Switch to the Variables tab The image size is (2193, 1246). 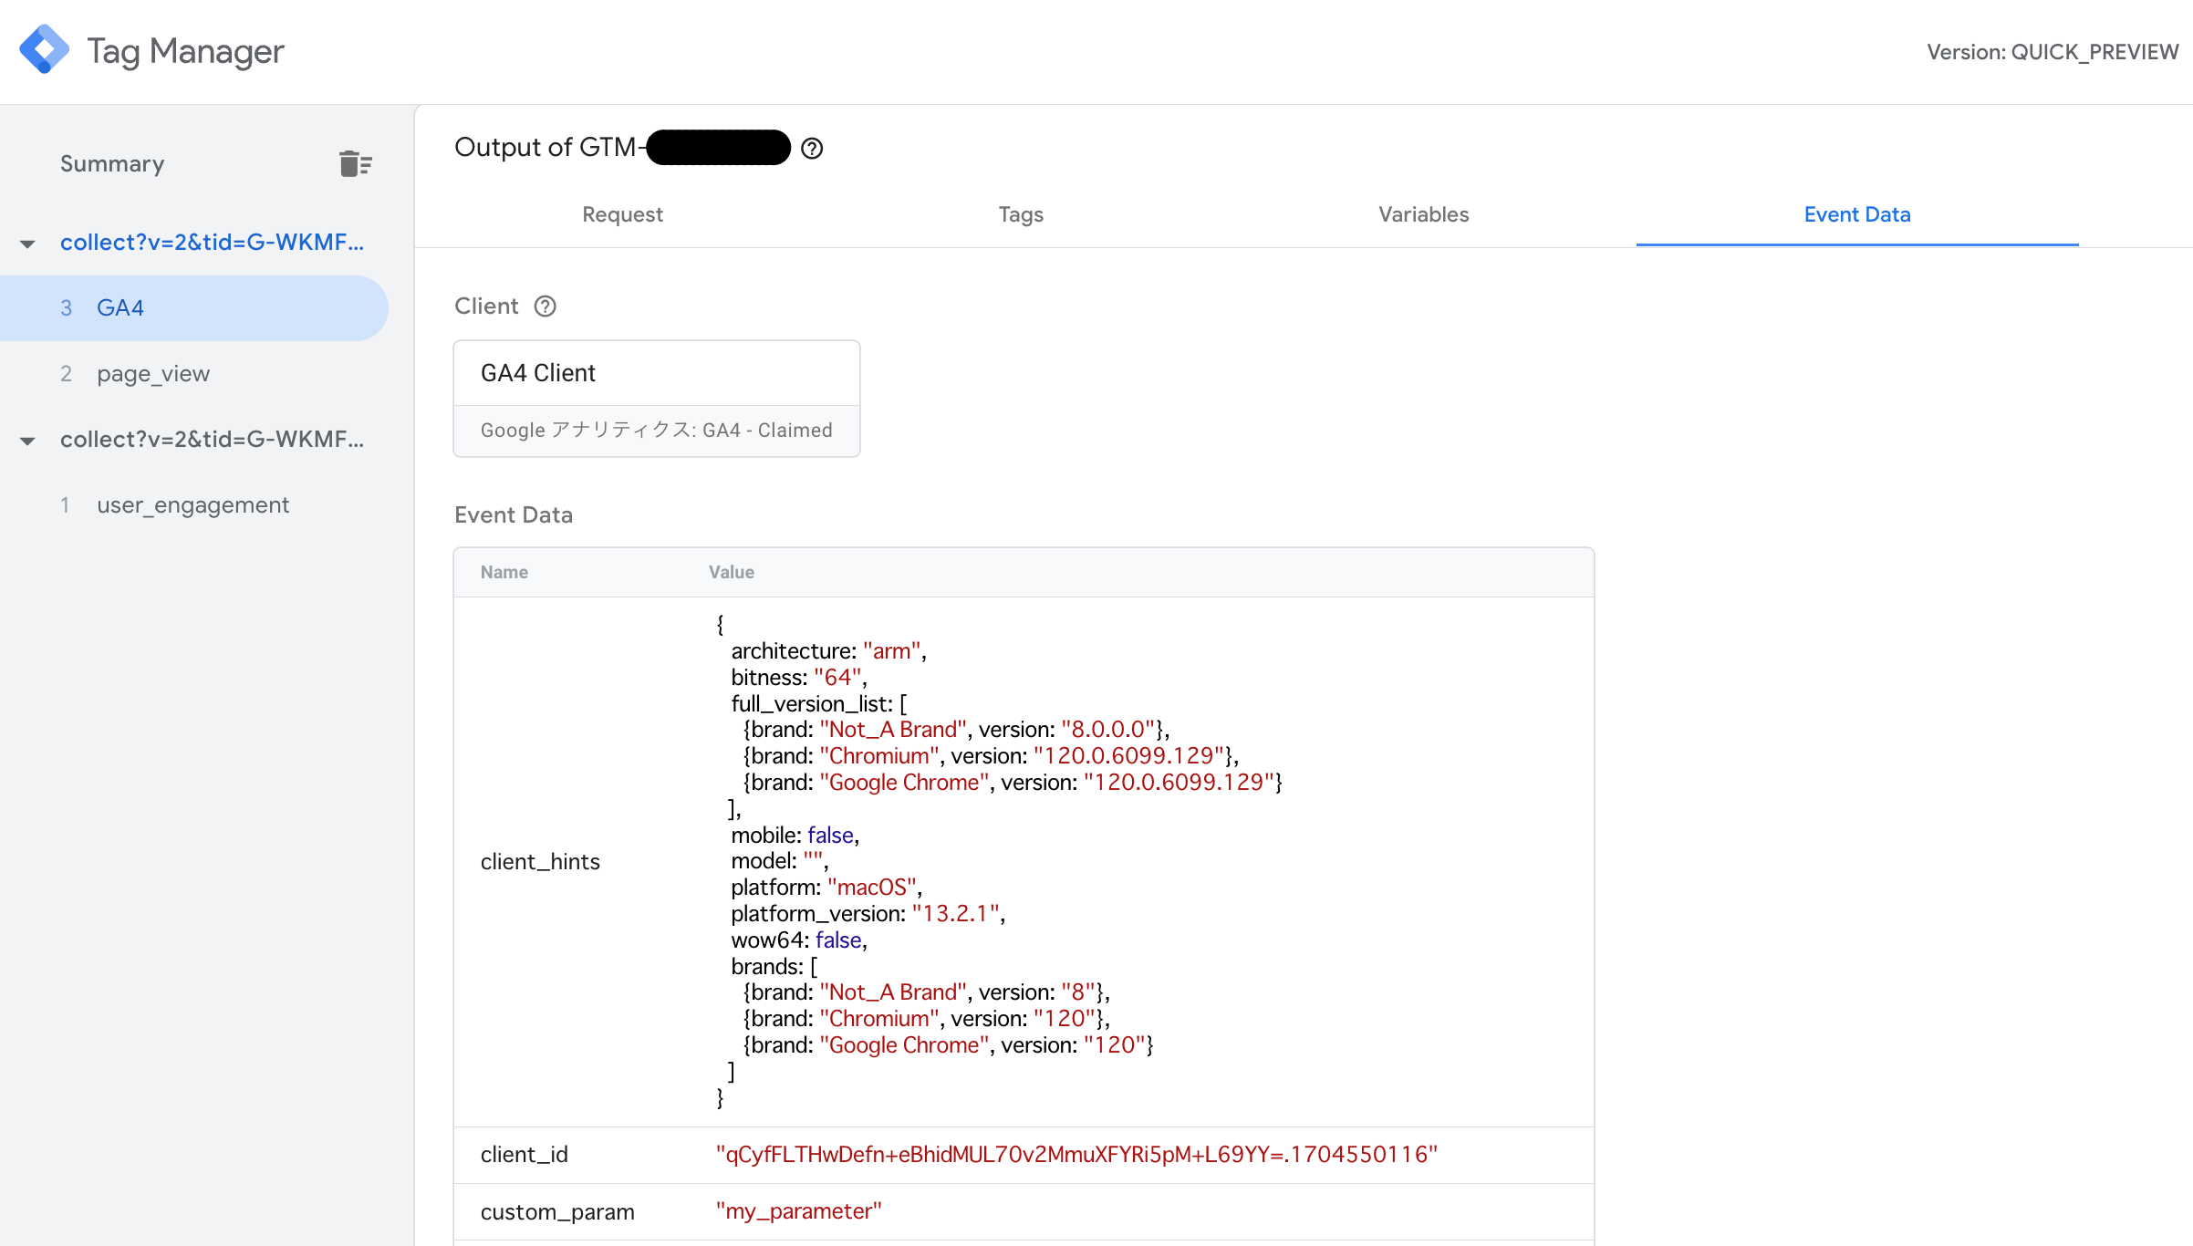(x=1423, y=214)
